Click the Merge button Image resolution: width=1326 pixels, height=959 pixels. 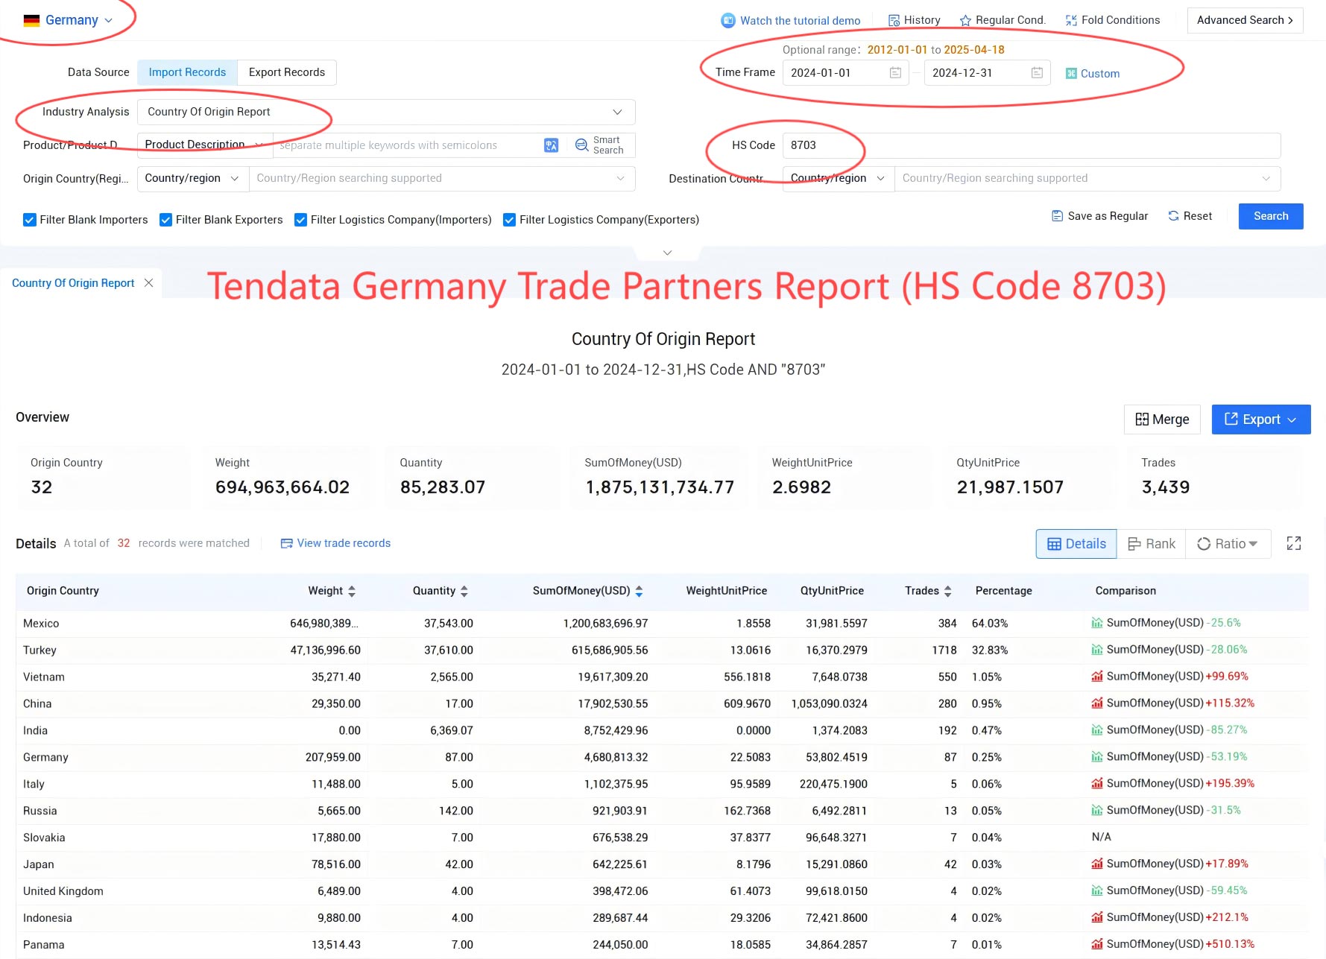[1162, 420]
